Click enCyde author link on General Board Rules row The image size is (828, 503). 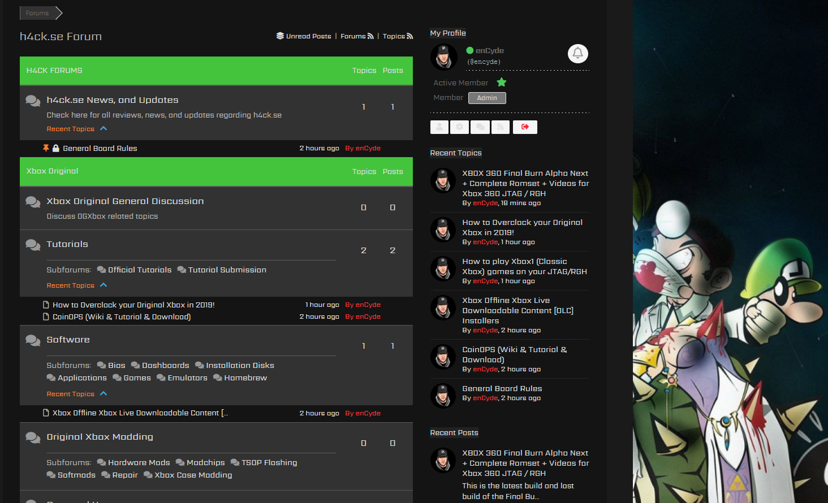click(x=363, y=148)
